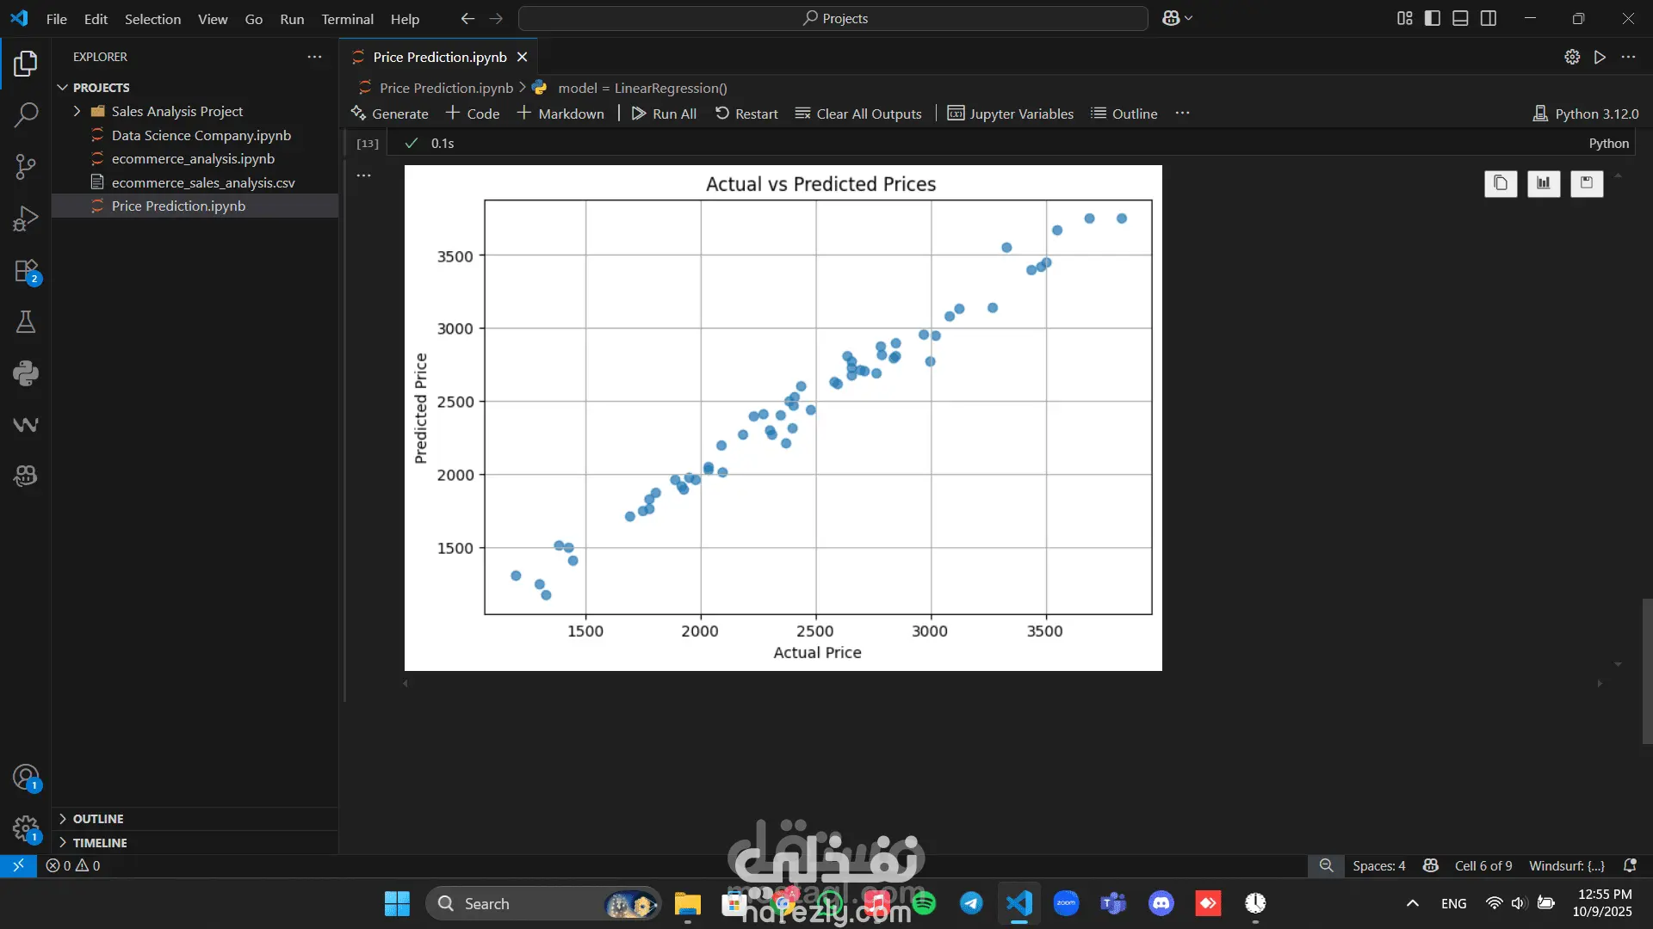
Task: Open the Search view in activity bar
Action: 26,114
